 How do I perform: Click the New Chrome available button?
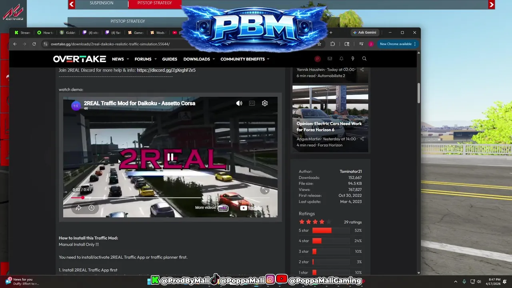[x=396, y=44]
